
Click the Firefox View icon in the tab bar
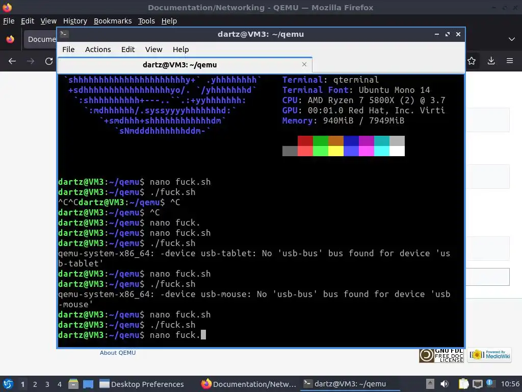10,39
